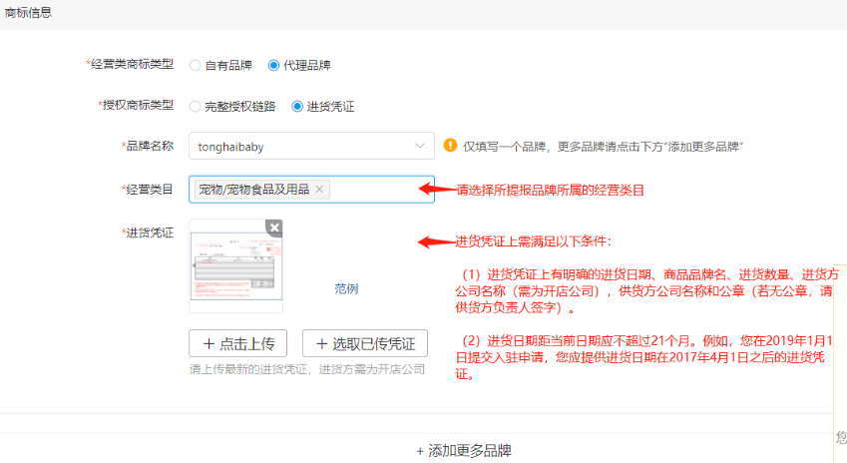Click the red arrow pointing at 进货凭证
The width and height of the screenshot is (847, 463).
[x=435, y=241]
